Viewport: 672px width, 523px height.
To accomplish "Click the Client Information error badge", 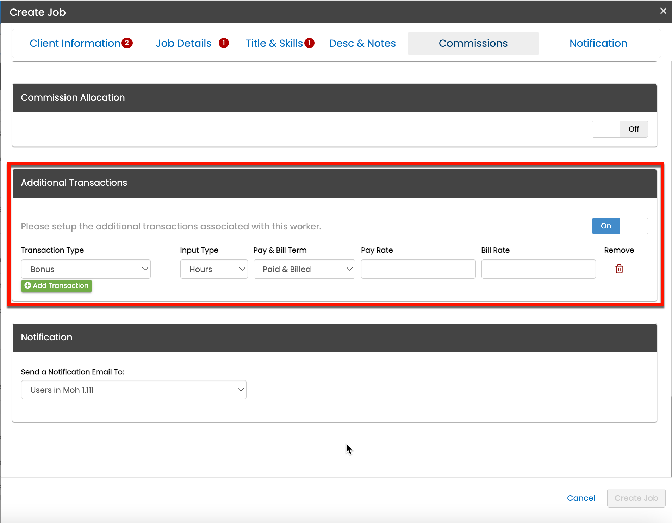I will point(127,43).
